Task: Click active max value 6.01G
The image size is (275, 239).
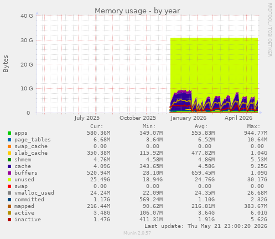Action: tap(259, 213)
